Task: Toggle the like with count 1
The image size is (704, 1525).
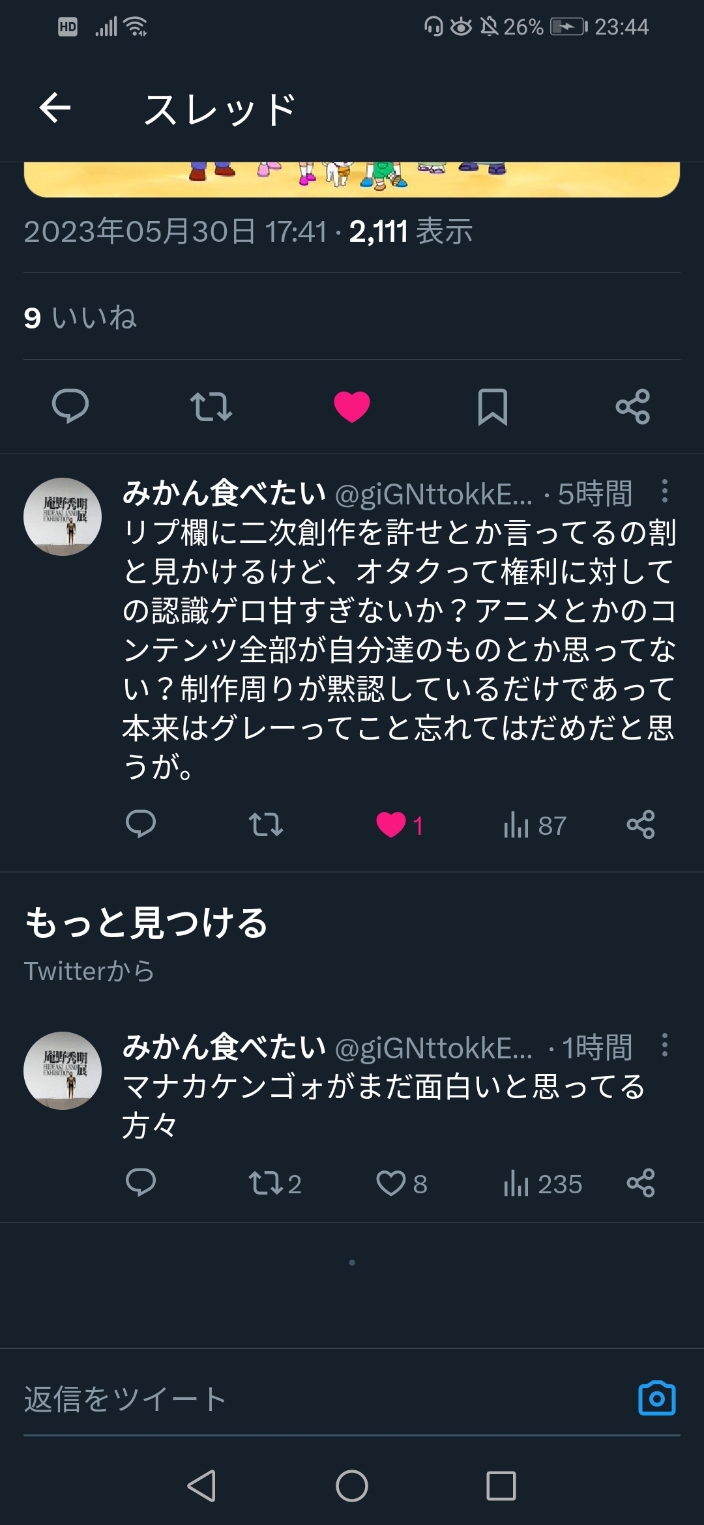Action: coord(400,825)
